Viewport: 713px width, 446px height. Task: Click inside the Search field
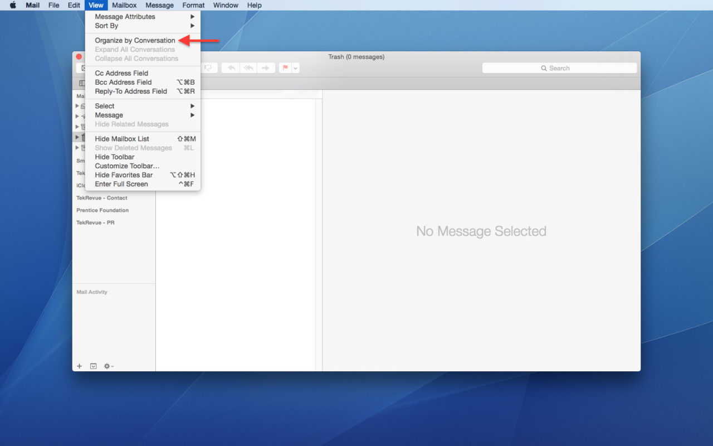tap(559, 68)
